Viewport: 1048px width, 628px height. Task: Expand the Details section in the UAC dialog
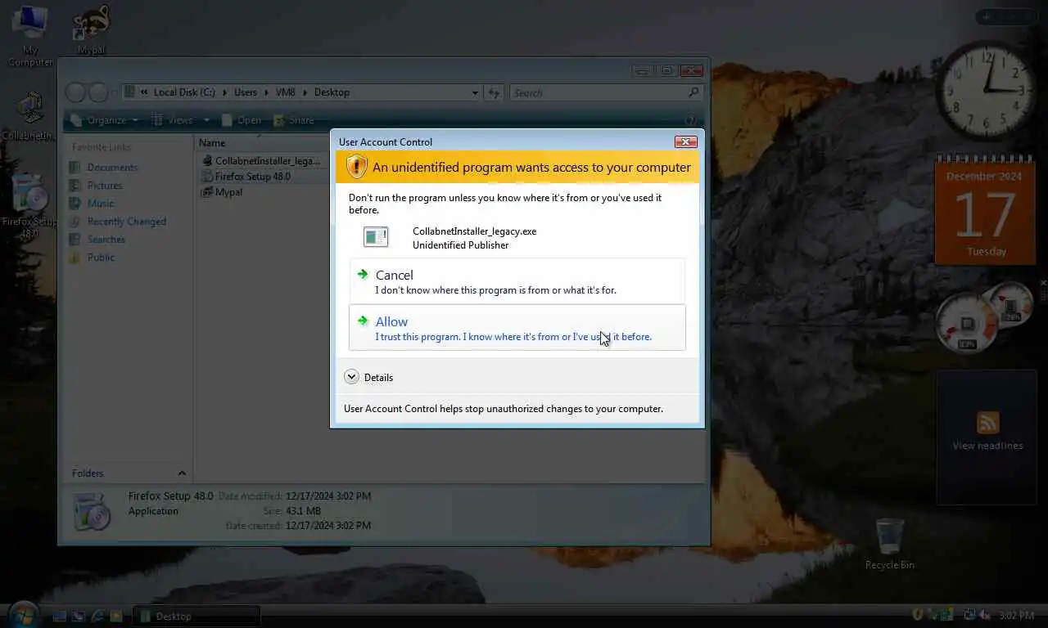(368, 377)
